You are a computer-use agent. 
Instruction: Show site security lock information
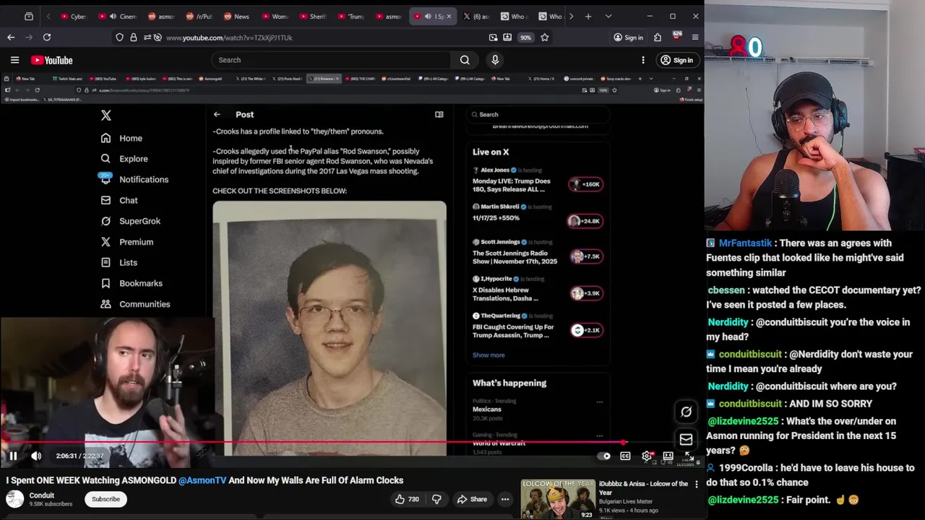(133, 38)
